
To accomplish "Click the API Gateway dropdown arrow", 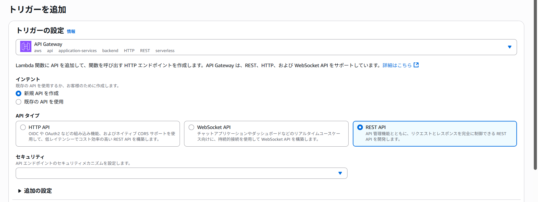I will click(x=509, y=47).
